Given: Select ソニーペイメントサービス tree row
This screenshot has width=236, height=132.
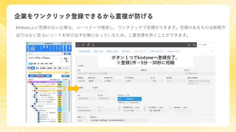Looking at the screenshot, I should tap(47, 93).
